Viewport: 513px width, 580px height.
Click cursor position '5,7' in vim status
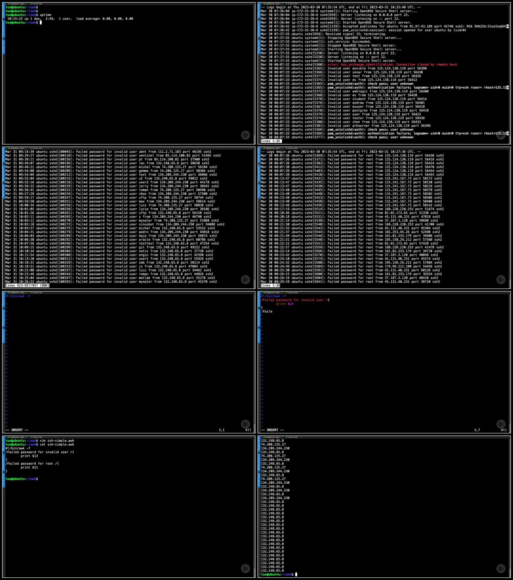pyautogui.click(x=477, y=430)
